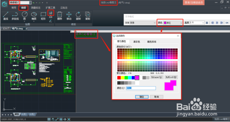
Task: Click the ByBlock(K) button
Action: click(x=171, y=77)
